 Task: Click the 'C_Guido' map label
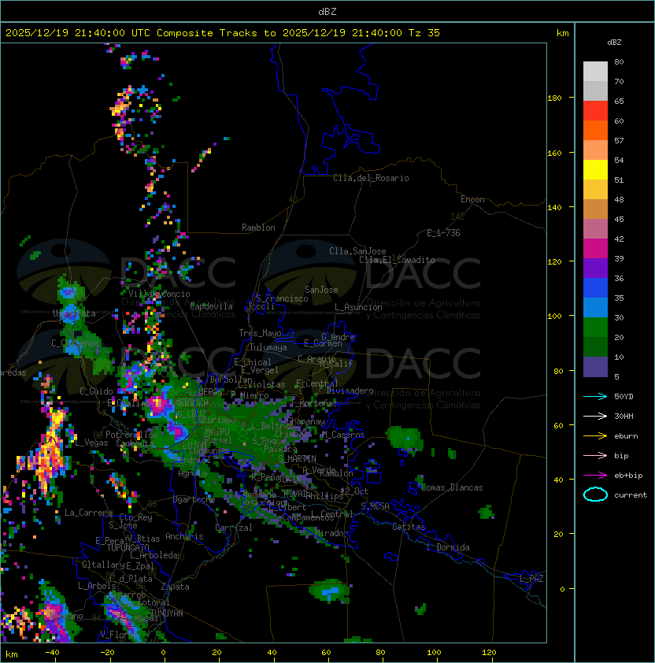click(x=96, y=391)
